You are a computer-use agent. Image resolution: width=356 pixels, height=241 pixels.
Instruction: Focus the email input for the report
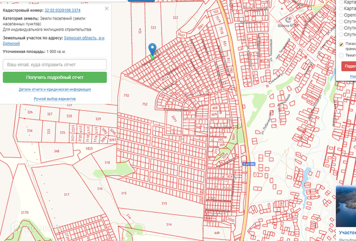55,65
